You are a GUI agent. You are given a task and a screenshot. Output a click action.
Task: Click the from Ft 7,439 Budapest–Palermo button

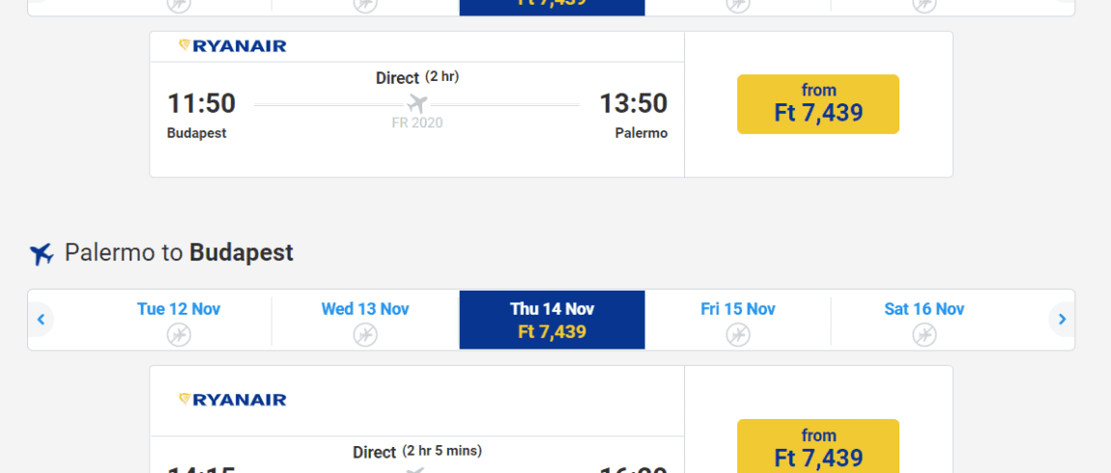[817, 104]
